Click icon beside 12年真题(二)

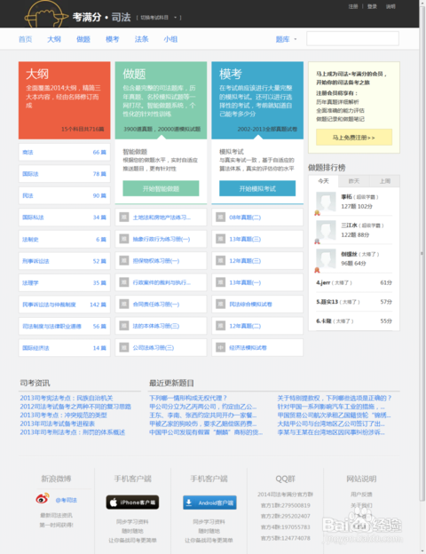220,326
